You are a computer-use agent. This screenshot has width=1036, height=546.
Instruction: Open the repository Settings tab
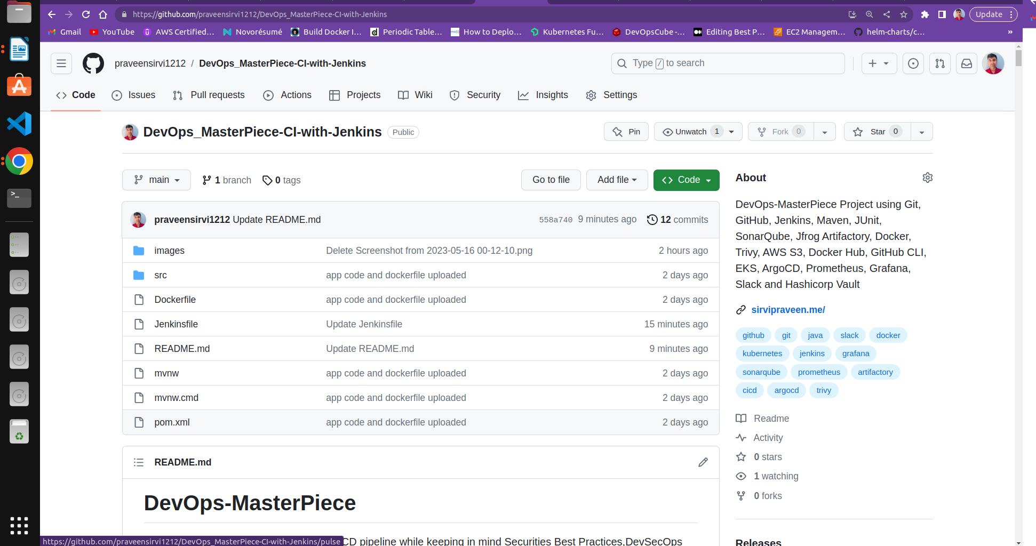611,95
